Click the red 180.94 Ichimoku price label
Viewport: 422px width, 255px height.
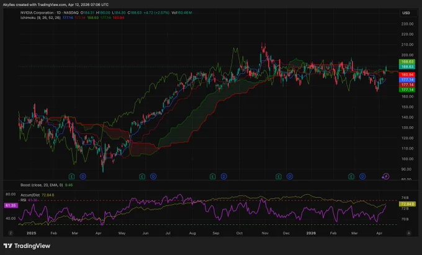(x=407, y=74)
